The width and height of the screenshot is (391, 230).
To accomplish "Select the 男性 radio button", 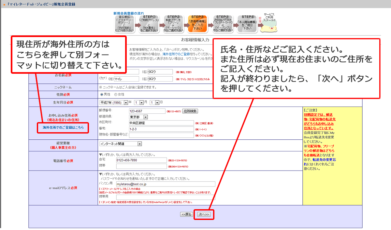I will 101,94.
